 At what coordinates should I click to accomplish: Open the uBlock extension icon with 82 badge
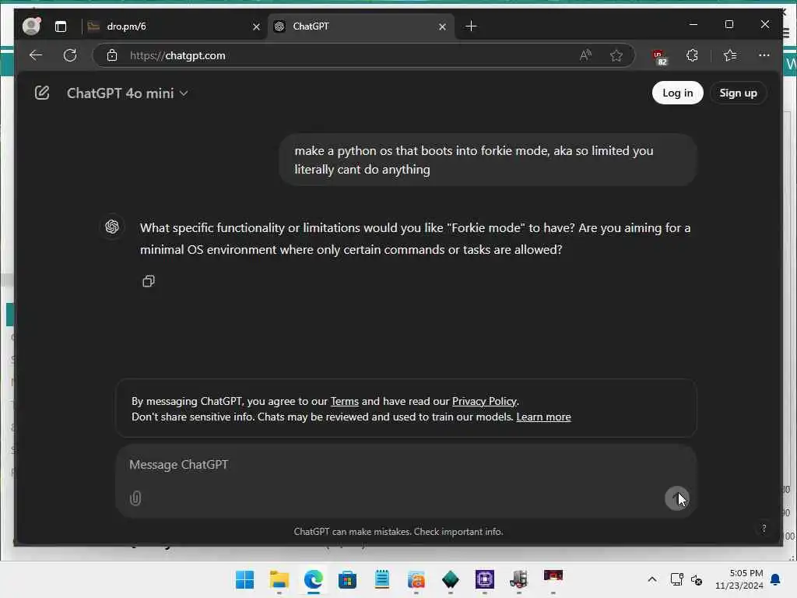tap(659, 56)
